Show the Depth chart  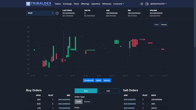tap(99, 80)
